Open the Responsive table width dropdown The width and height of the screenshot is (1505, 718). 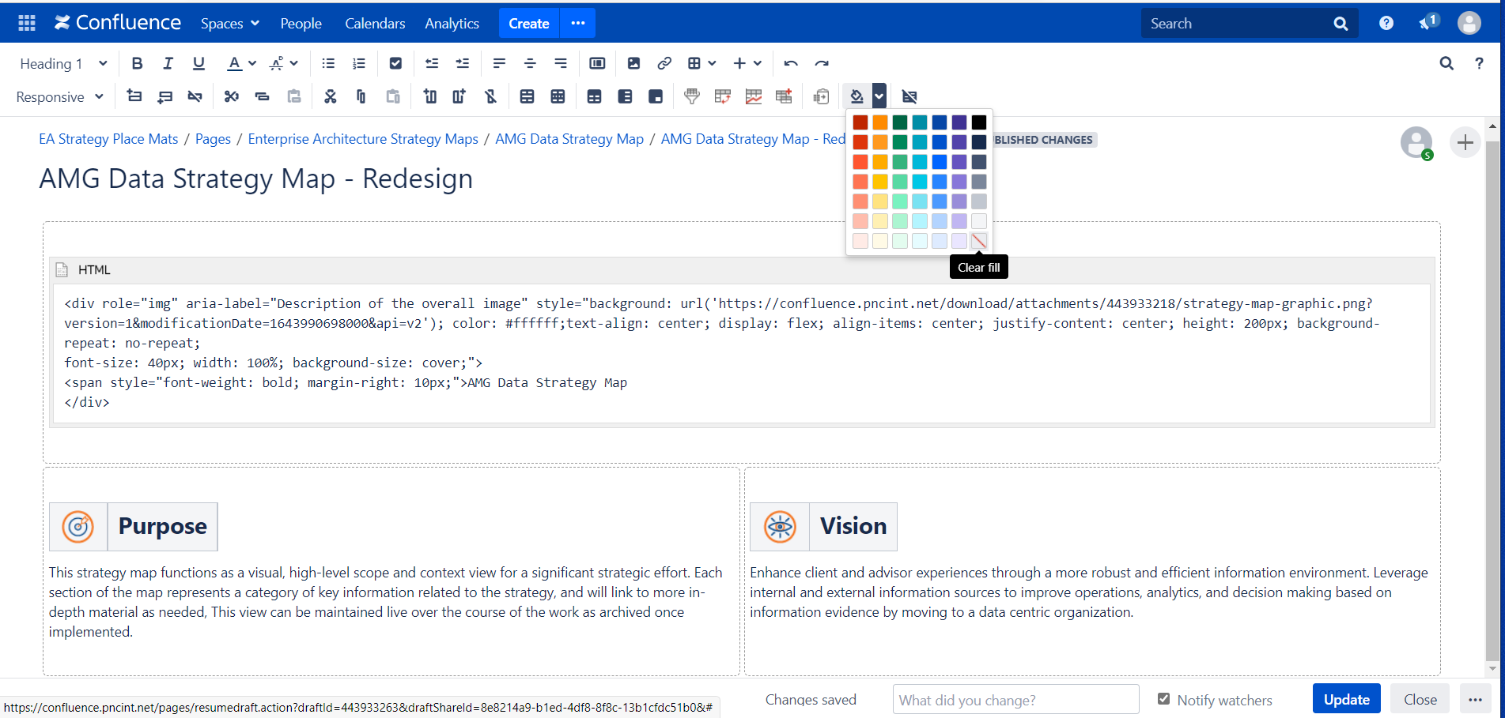pos(60,96)
